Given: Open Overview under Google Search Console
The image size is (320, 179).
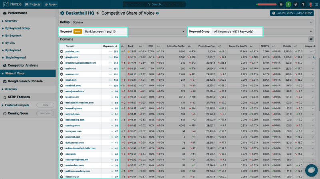Looking at the screenshot, I should (11, 89).
